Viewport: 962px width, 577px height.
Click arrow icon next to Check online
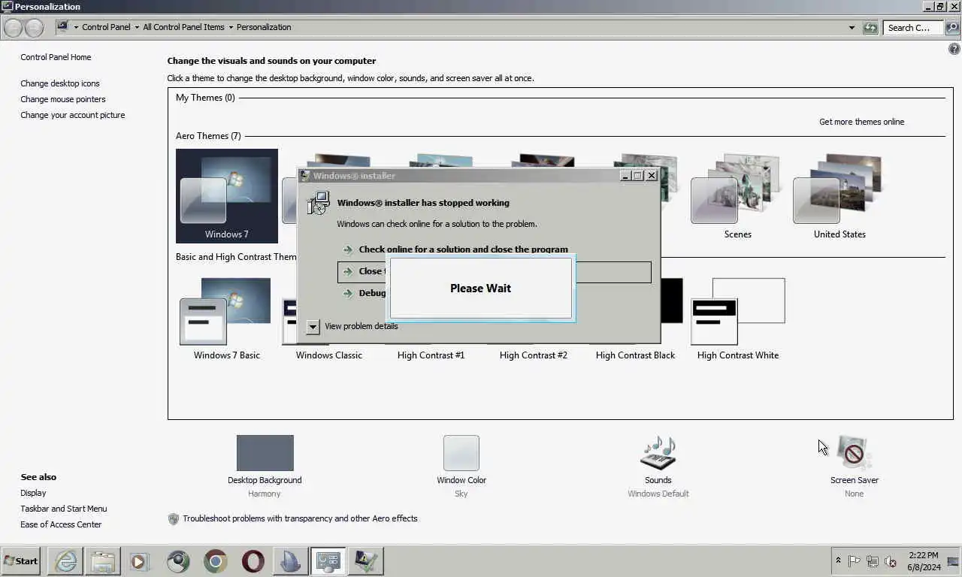347,249
